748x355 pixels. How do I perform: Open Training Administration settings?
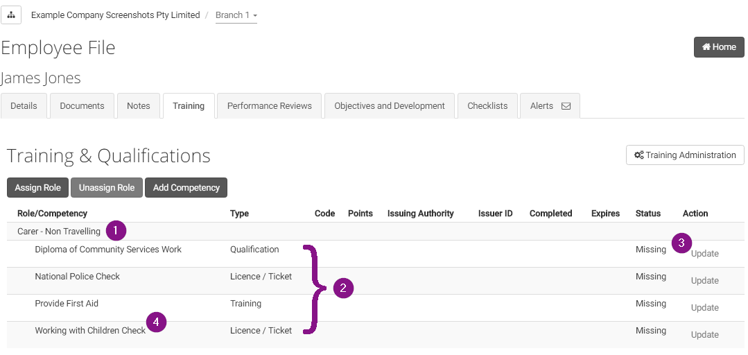point(684,155)
